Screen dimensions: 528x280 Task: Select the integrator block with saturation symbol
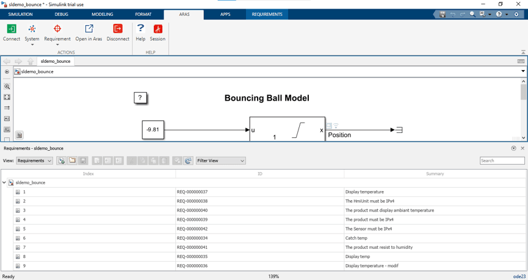click(288, 129)
